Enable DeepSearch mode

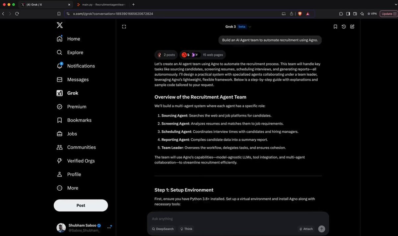pyautogui.click(x=163, y=229)
